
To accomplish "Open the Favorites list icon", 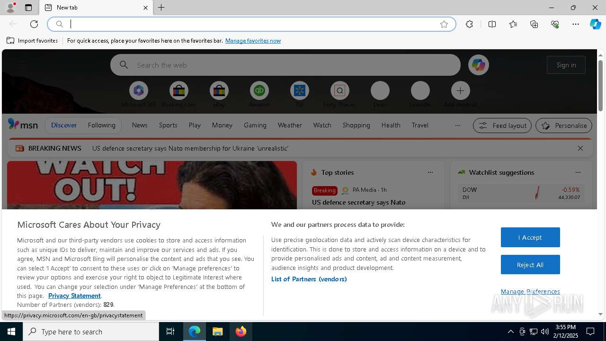I will point(513,24).
